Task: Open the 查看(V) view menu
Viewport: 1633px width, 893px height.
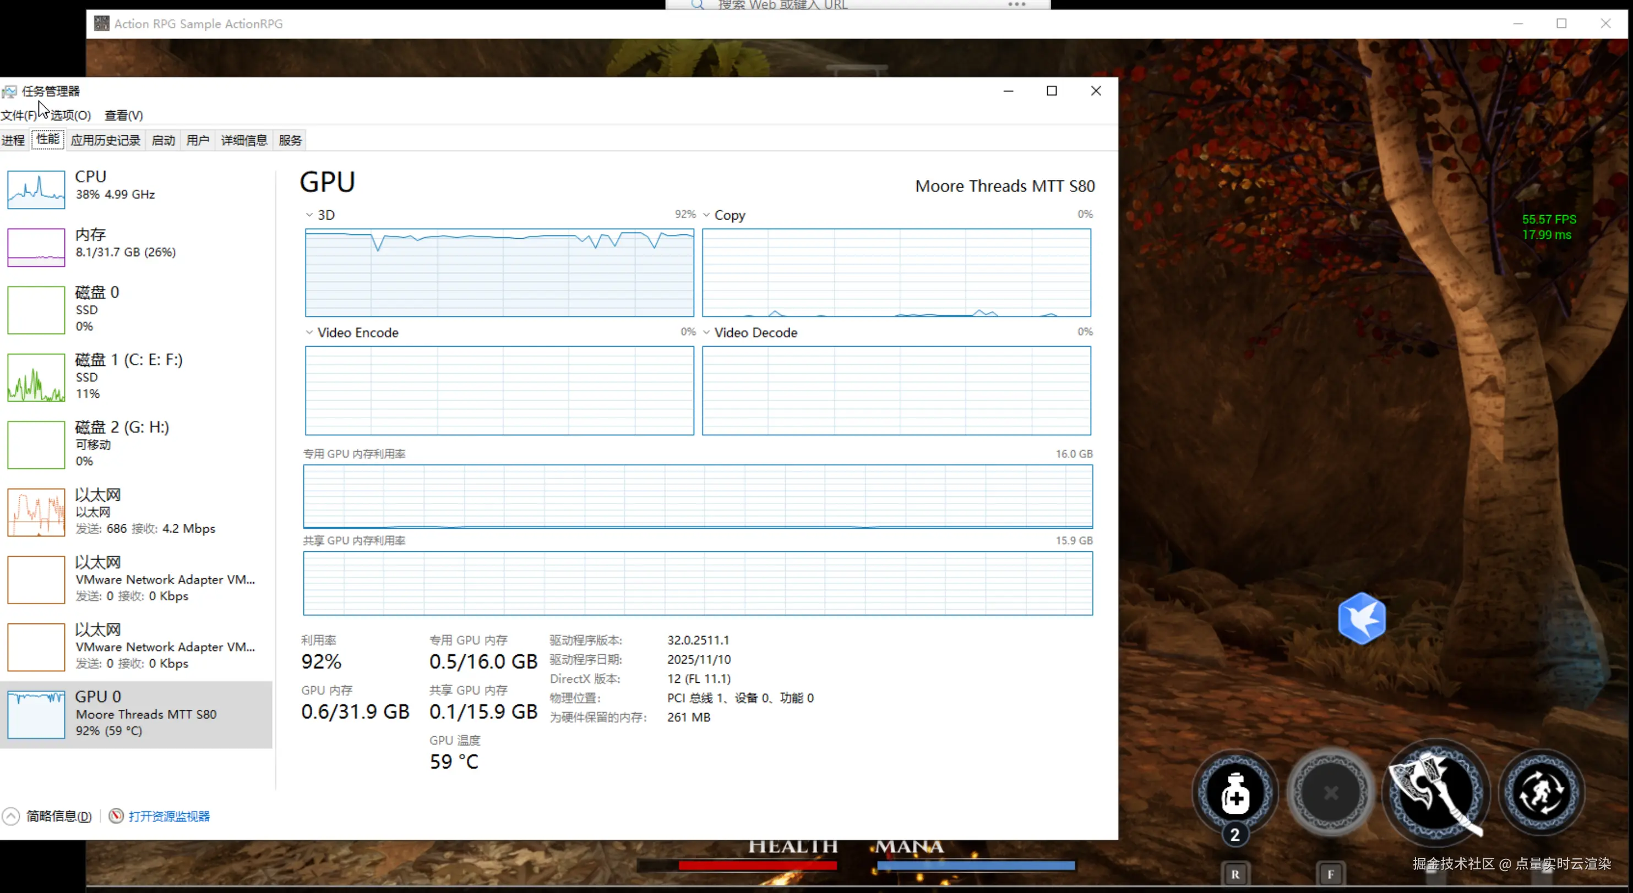Action: click(x=124, y=115)
